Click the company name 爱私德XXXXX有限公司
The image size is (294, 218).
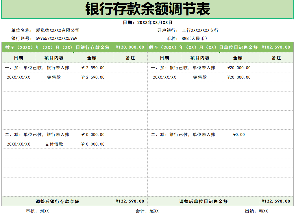(58, 30)
